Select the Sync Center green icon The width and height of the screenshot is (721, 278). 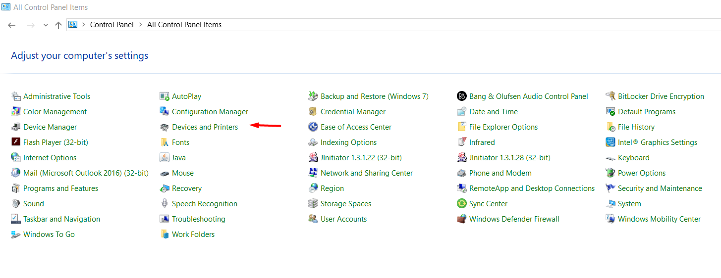[x=462, y=204]
